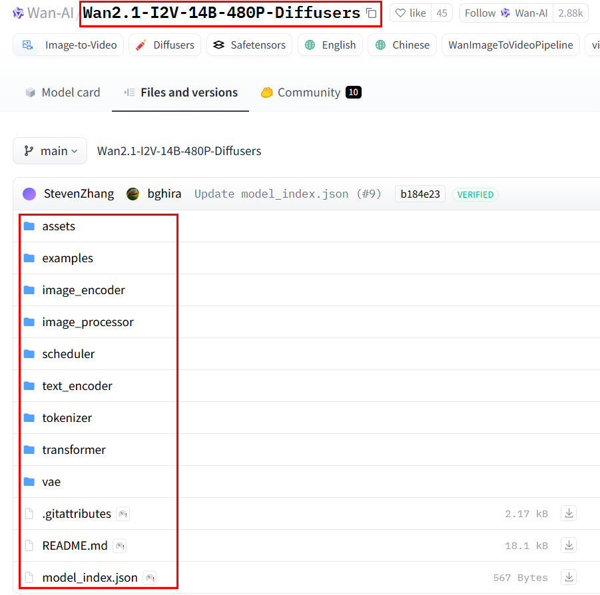Click the security scan badge beside README.md

click(x=120, y=546)
